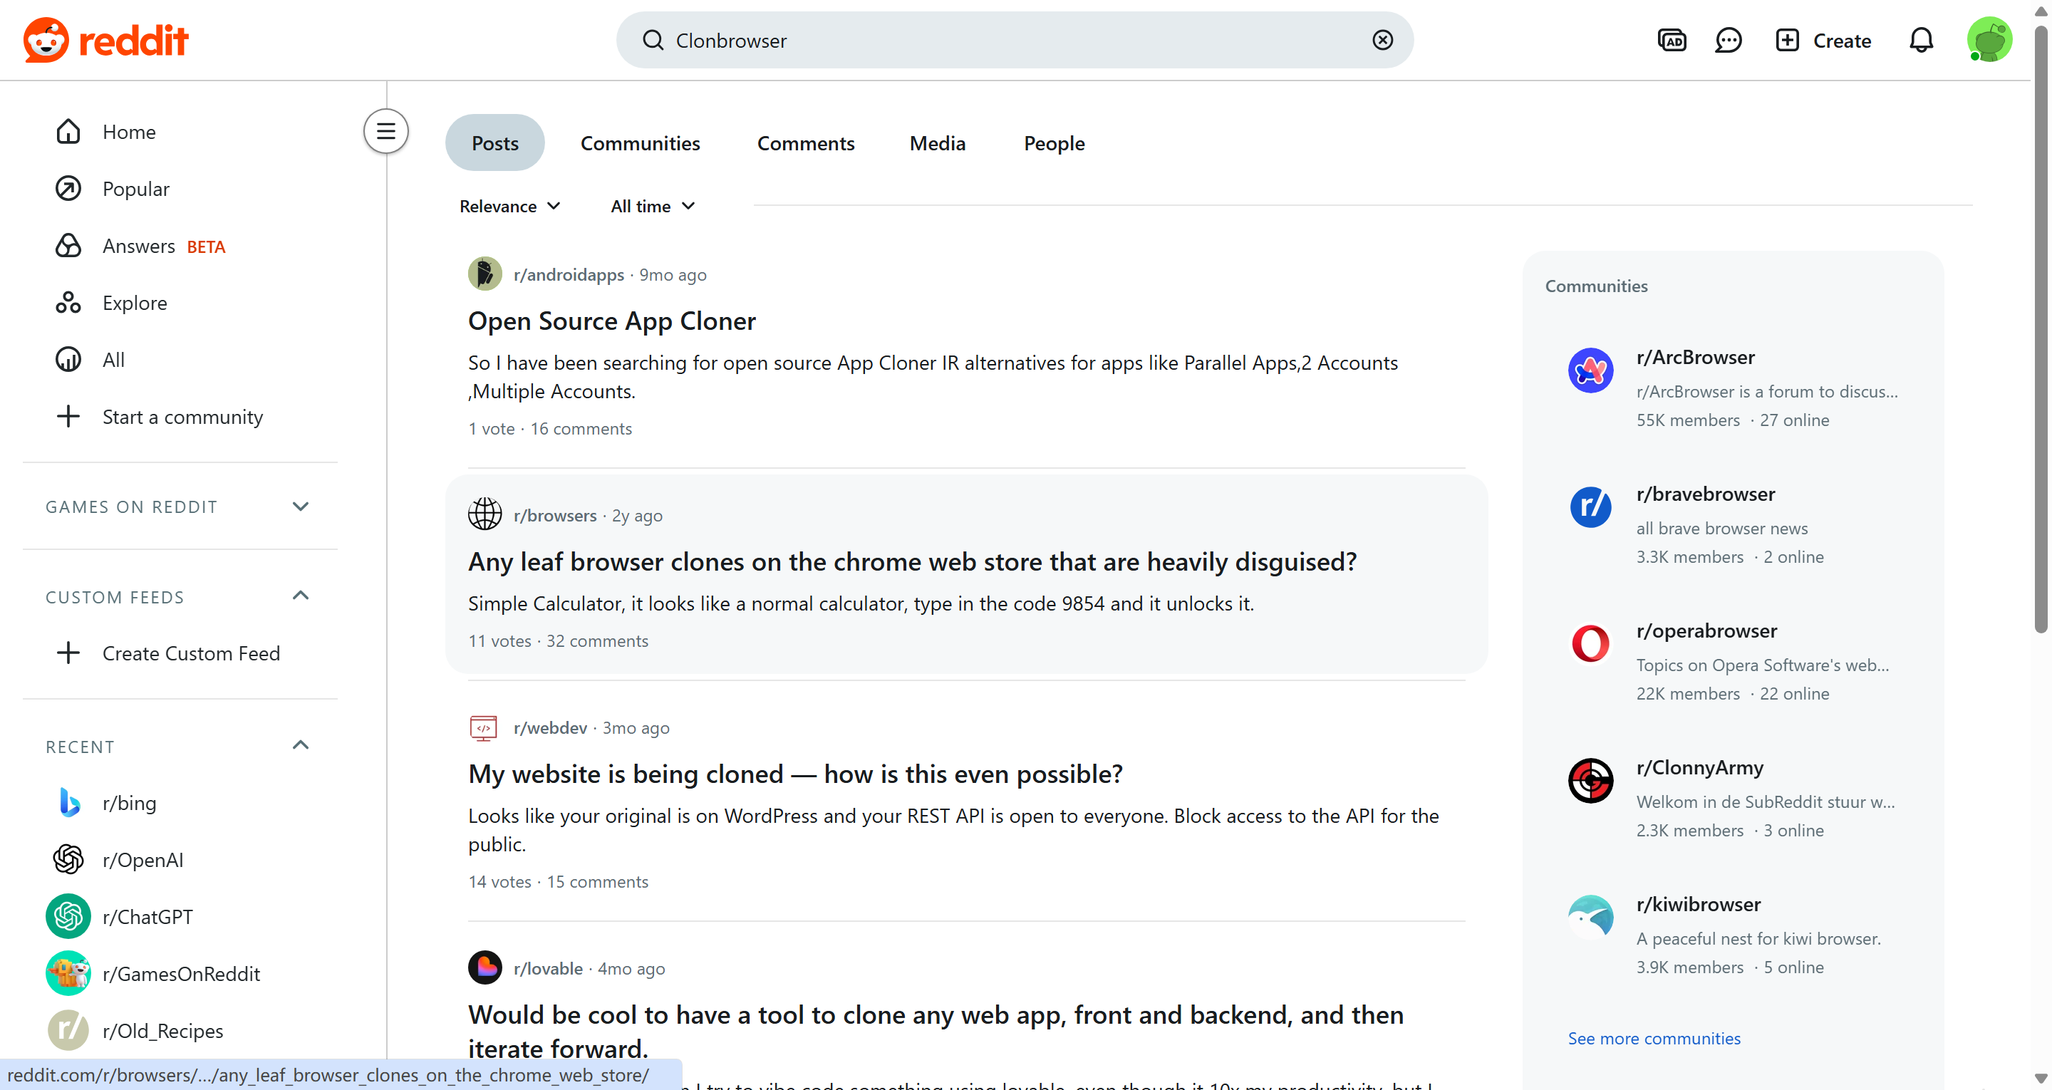Screen dimensions: 2052x1090
Task: Expand Games on Reddit section
Action: pos(300,507)
